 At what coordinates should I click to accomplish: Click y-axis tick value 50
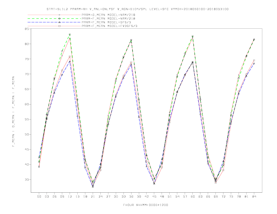27,134
